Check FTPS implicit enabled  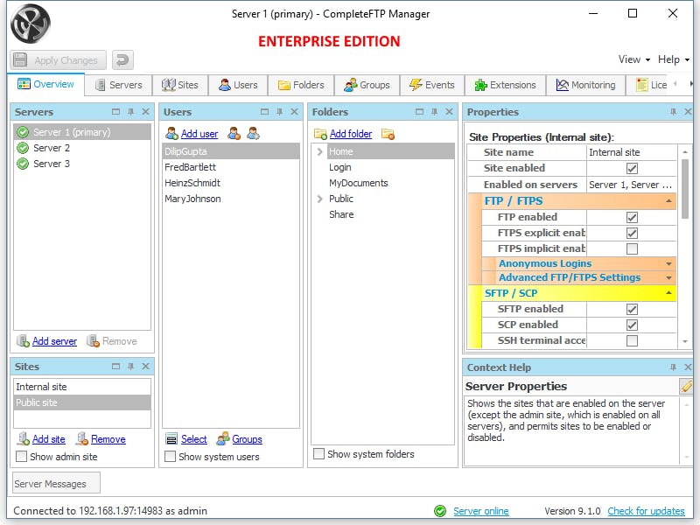pyautogui.click(x=632, y=248)
